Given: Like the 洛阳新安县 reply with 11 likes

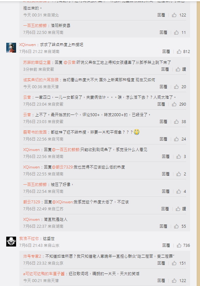Looking at the screenshot, I should click(x=180, y=33).
